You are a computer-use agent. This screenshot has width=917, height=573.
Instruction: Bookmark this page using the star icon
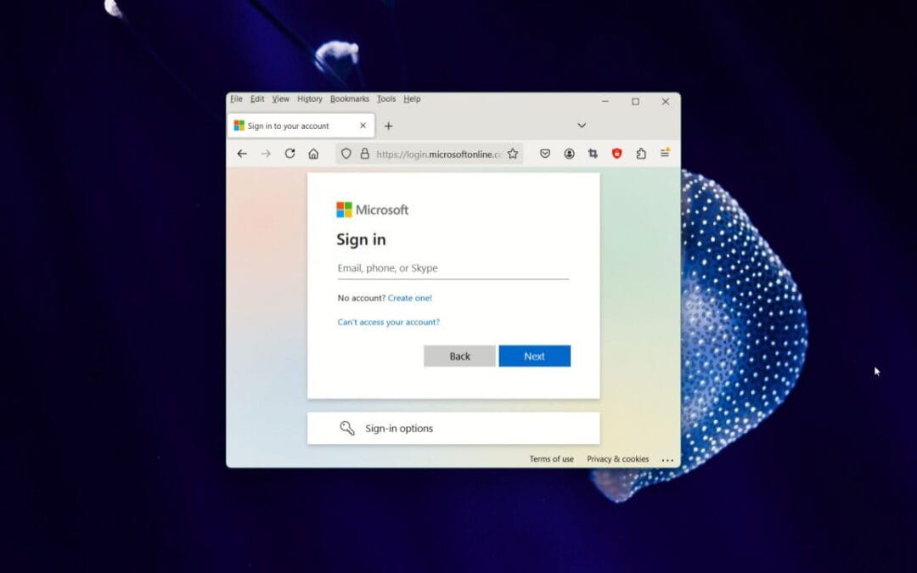[x=513, y=153]
